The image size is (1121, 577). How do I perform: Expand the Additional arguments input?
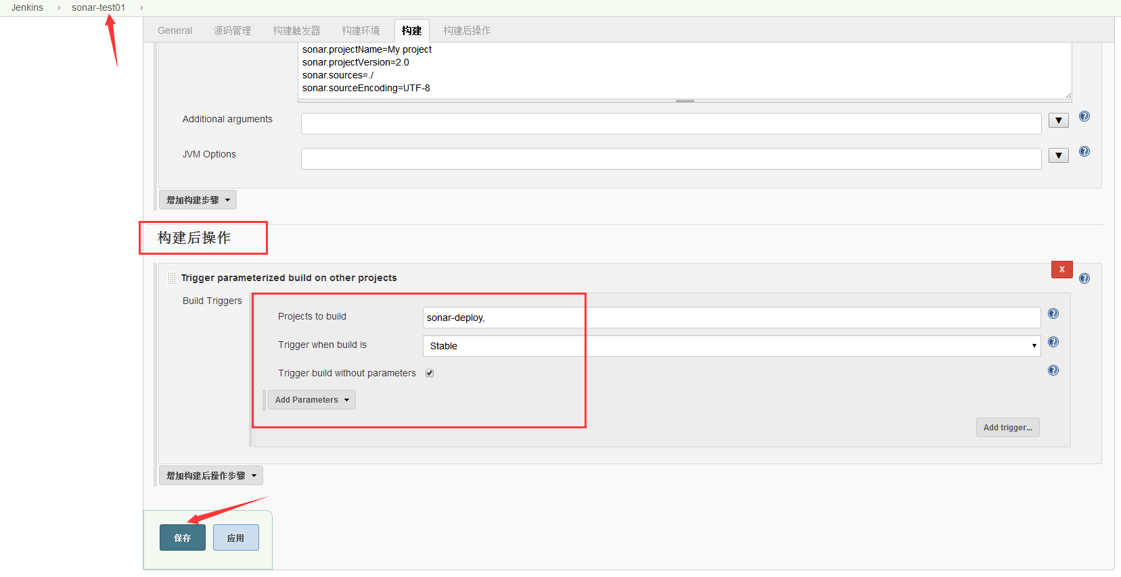tap(1058, 120)
